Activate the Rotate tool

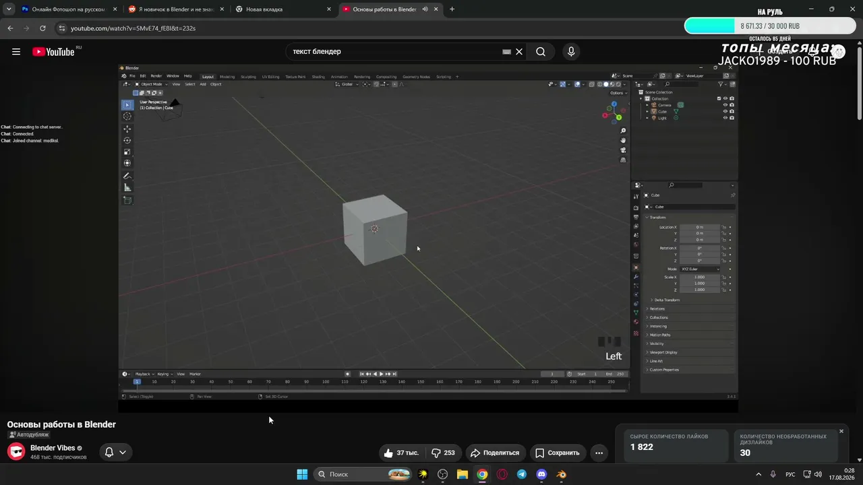pos(127,140)
